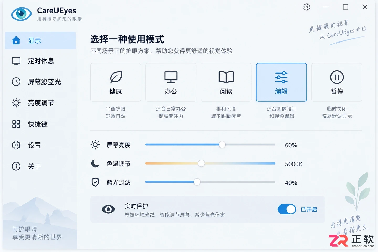The height and width of the screenshot is (252, 378).
Task: Click the 用科技守护您的眼睛 tagline
Action: point(59,19)
